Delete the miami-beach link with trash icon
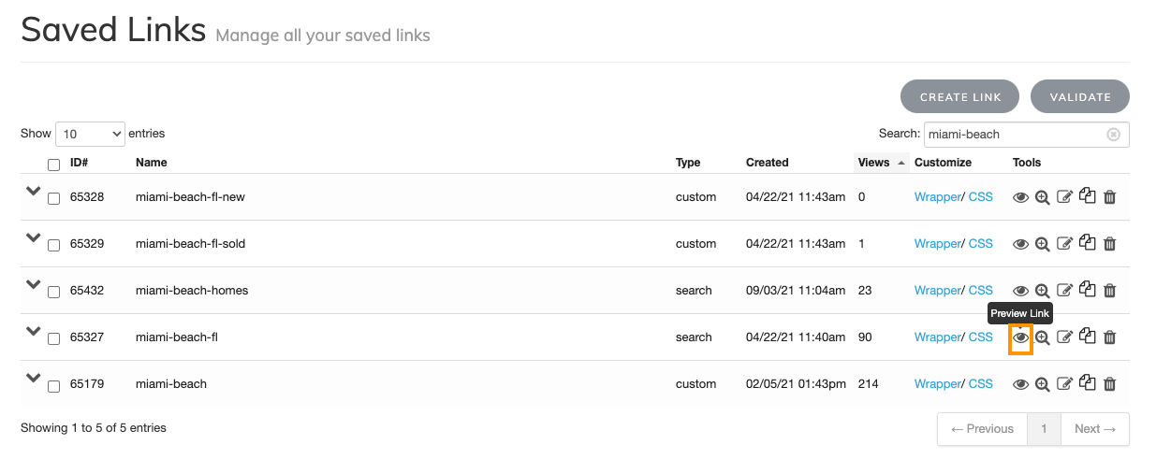1171x459 pixels. coord(1109,384)
